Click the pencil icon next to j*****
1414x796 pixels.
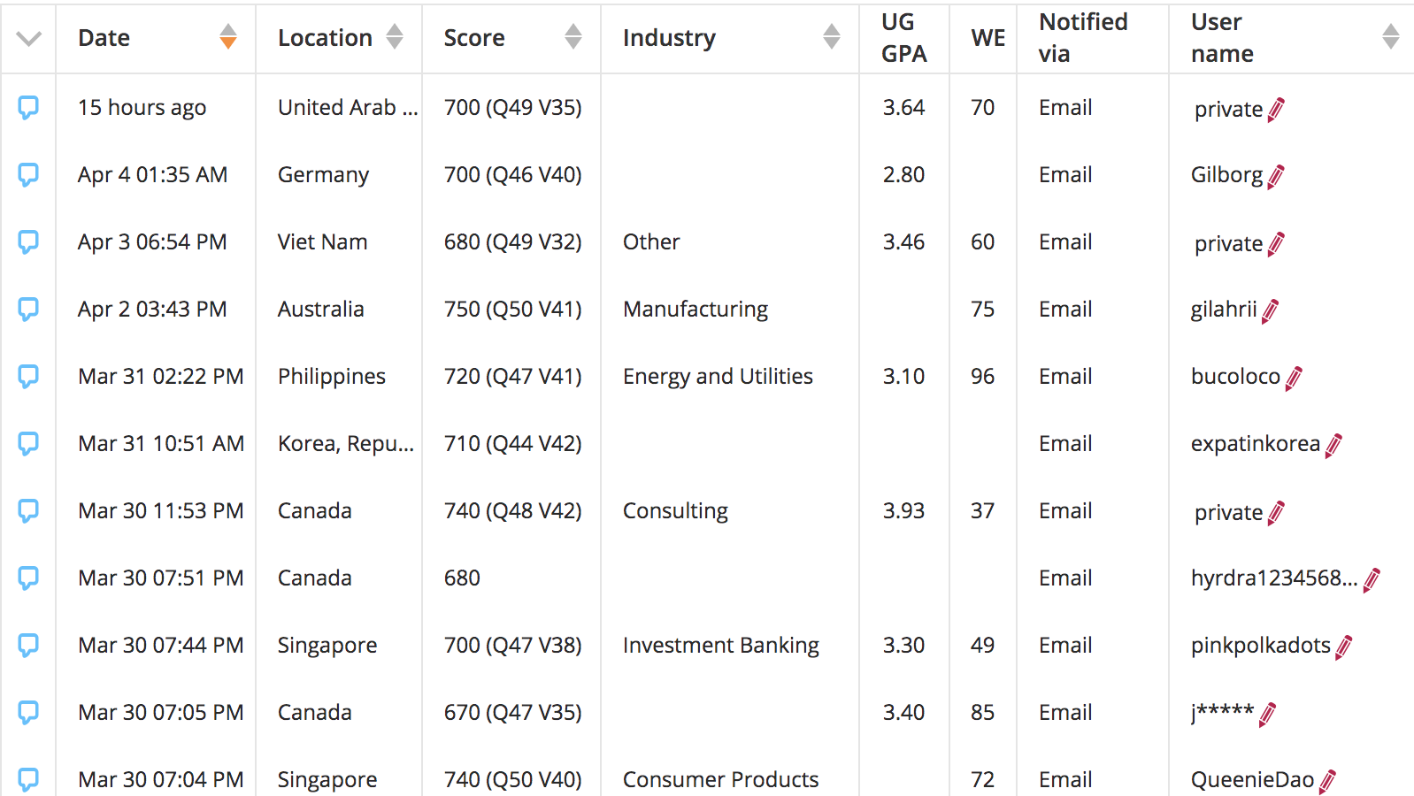[x=1267, y=715]
